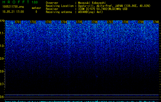The image size is (161, 102).
Task: Click the Ogata-vill. Akita-Pref. JAPAN location text
Action: click(114, 6)
